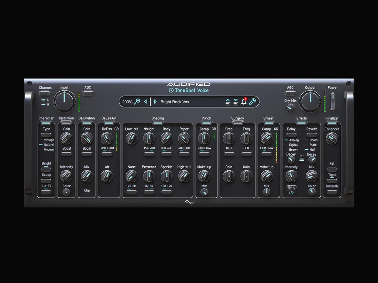Switch the Body 300 400 frequency selector
Viewport: 378px width, 283px height.
(166, 154)
